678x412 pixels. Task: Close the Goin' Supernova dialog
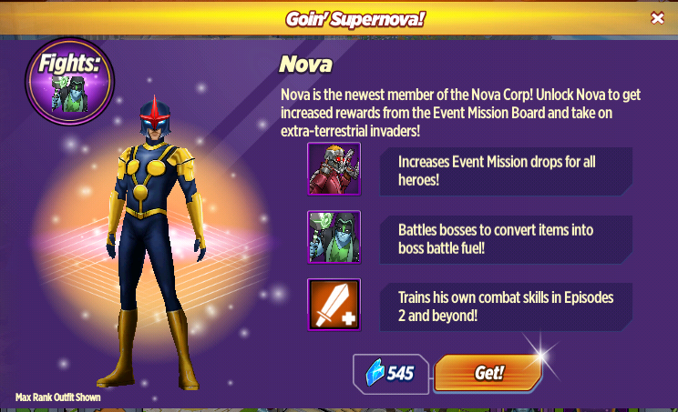657,18
